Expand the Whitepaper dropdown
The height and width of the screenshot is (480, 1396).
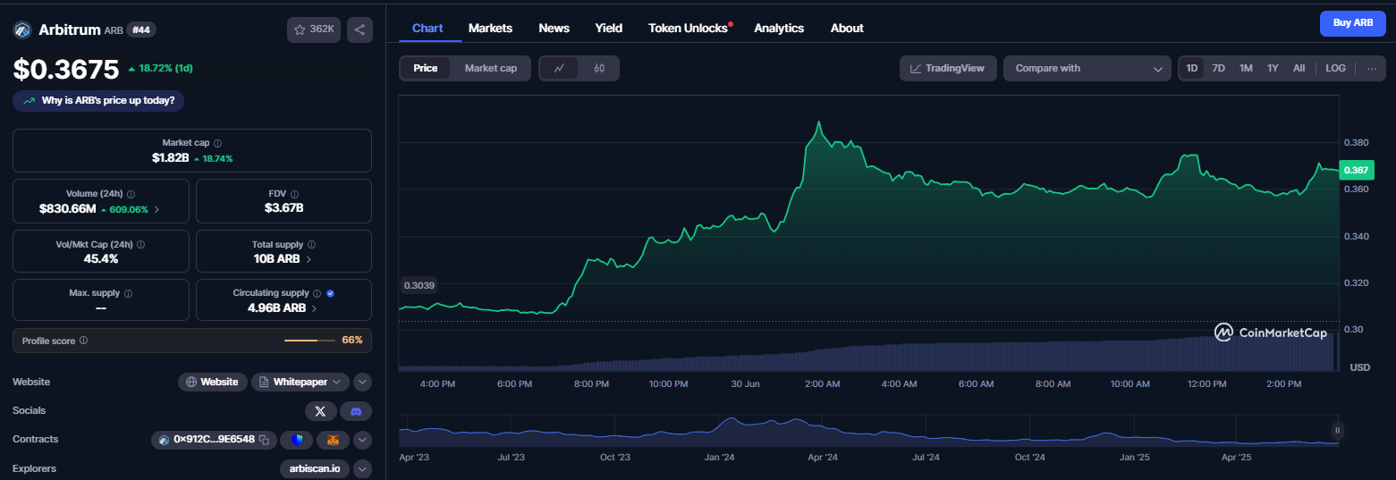(337, 382)
